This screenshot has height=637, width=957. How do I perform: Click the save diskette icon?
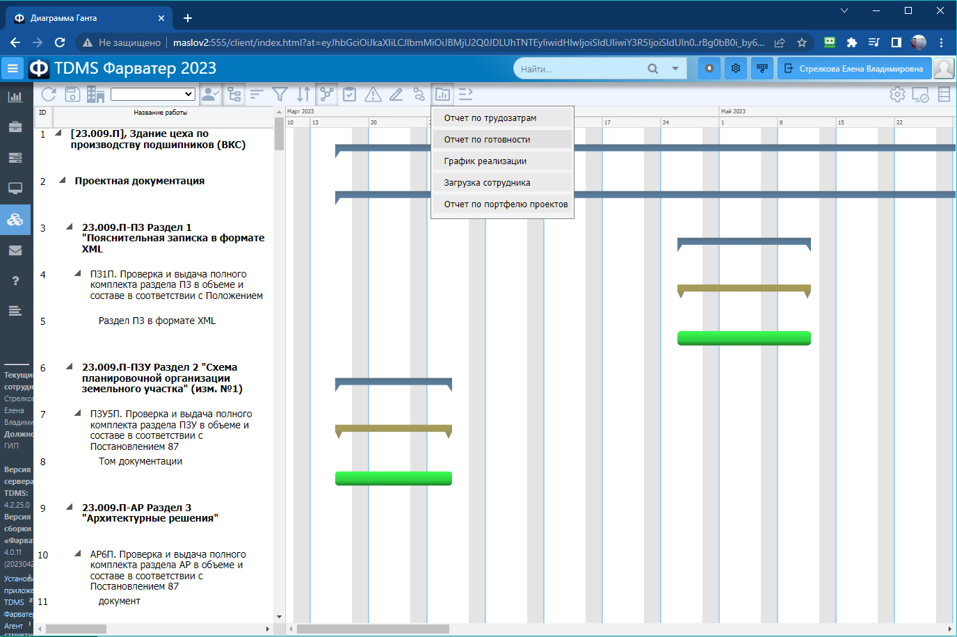click(72, 95)
